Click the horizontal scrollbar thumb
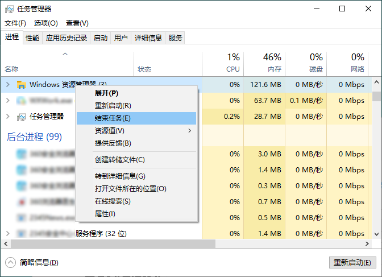The height and width of the screenshot is (277, 382). (x=113, y=243)
